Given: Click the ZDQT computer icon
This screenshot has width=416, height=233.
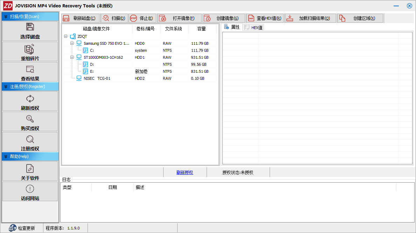Looking at the screenshot, I should tap(73, 36).
